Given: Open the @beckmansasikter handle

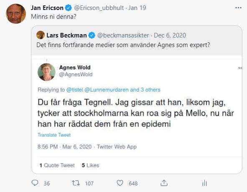Looking at the screenshot, I should click(x=123, y=35).
